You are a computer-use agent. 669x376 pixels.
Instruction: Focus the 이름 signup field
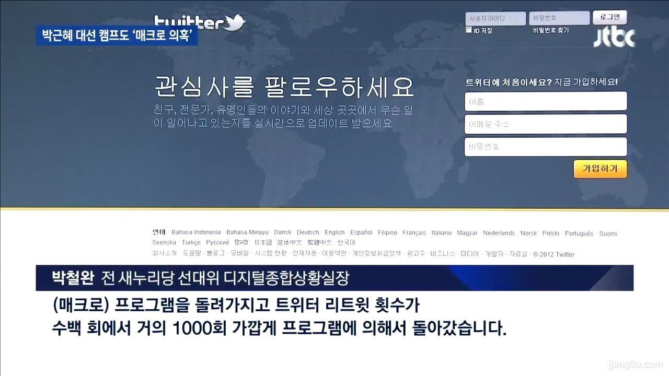click(x=546, y=101)
